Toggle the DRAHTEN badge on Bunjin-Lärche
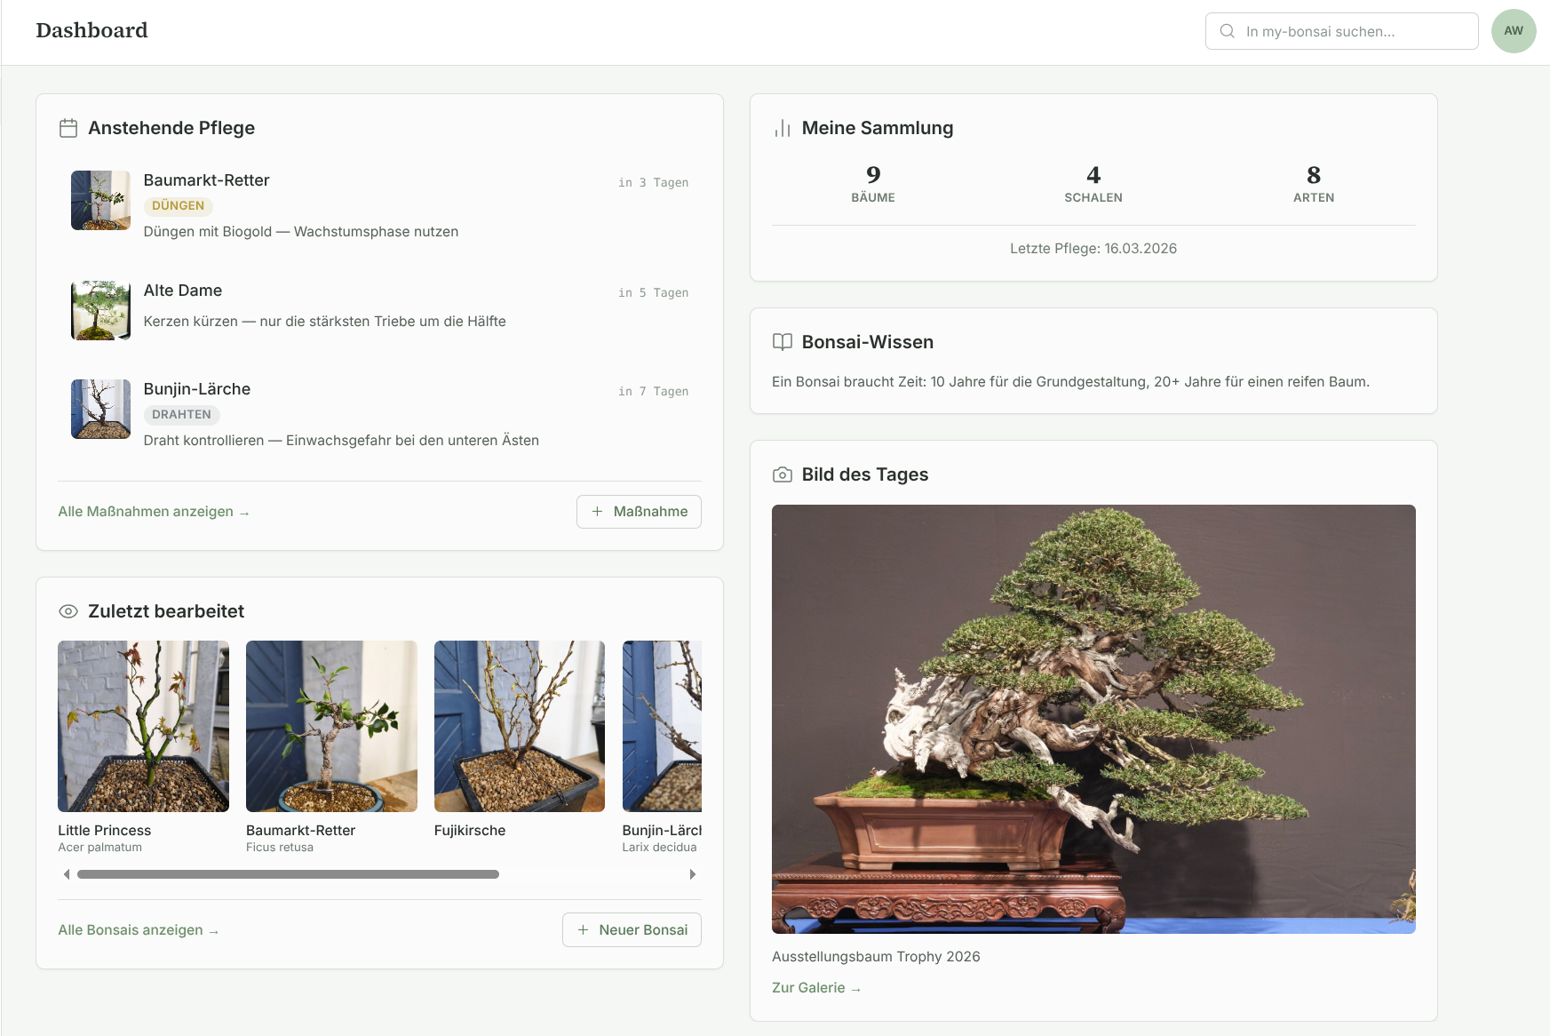The image size is (1550, 1036). pos(181,414)
